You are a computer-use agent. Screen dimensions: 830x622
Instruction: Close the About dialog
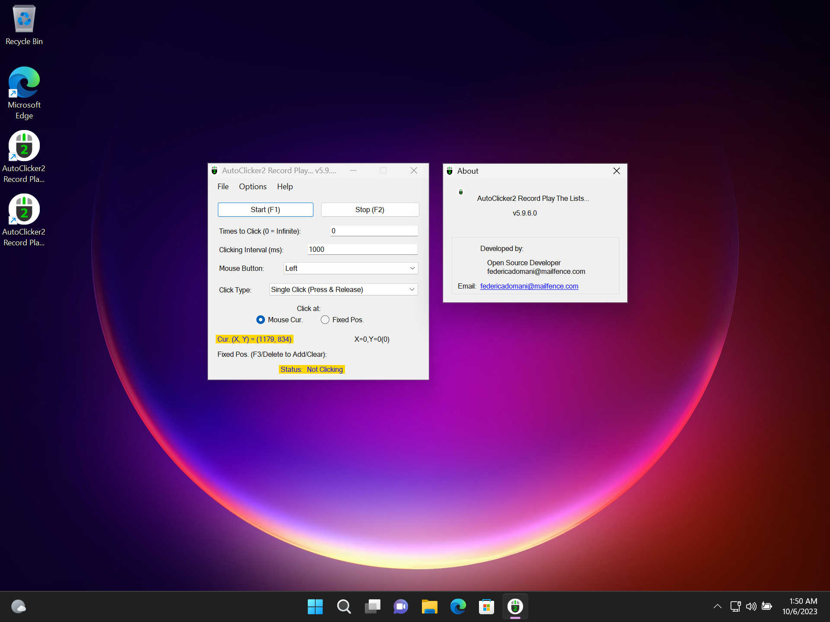(616, 171)
